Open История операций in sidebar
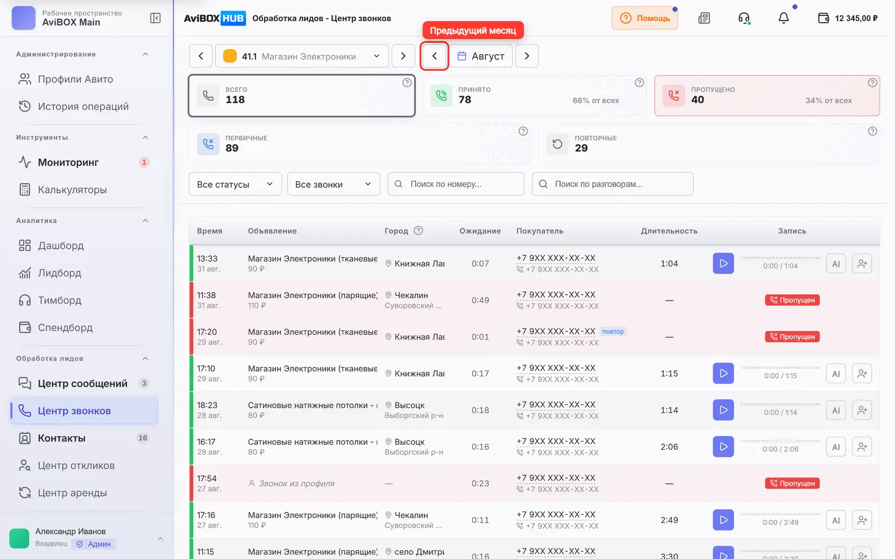 (83, 106)
